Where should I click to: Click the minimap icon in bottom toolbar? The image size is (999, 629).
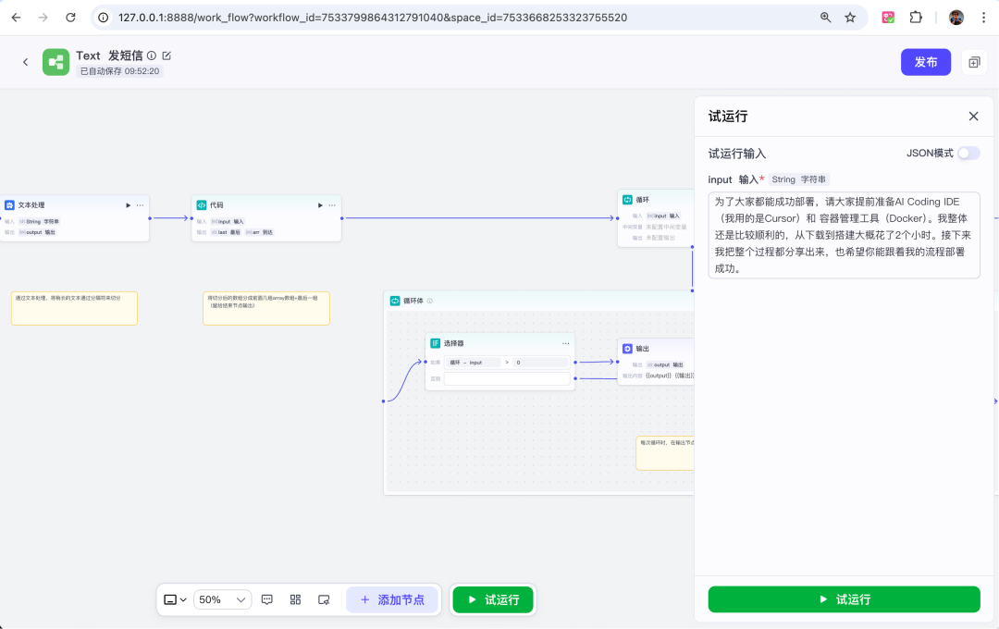pyautogui.click(x=324, y=599)
